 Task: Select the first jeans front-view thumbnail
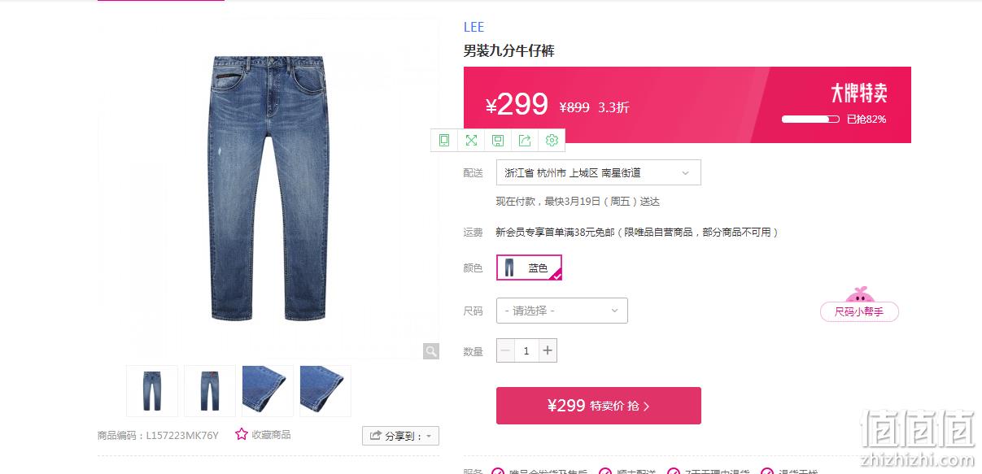tap(152, 391)
